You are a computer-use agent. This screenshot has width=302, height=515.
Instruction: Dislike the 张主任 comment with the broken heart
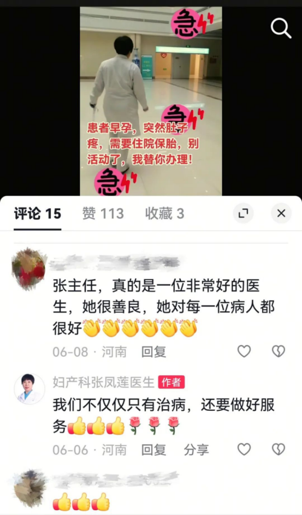[x=279, y=352]
